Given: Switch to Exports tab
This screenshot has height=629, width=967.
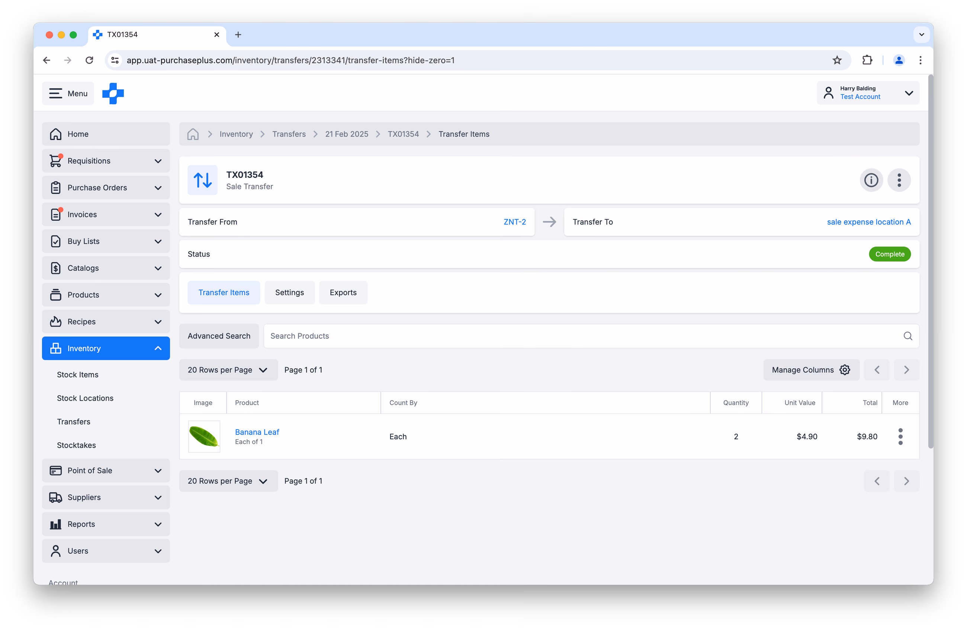Looking at the screenshot, I should [343, 293].
